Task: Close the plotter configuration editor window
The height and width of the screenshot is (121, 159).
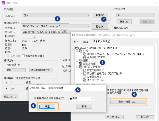Action: [156, 35]
